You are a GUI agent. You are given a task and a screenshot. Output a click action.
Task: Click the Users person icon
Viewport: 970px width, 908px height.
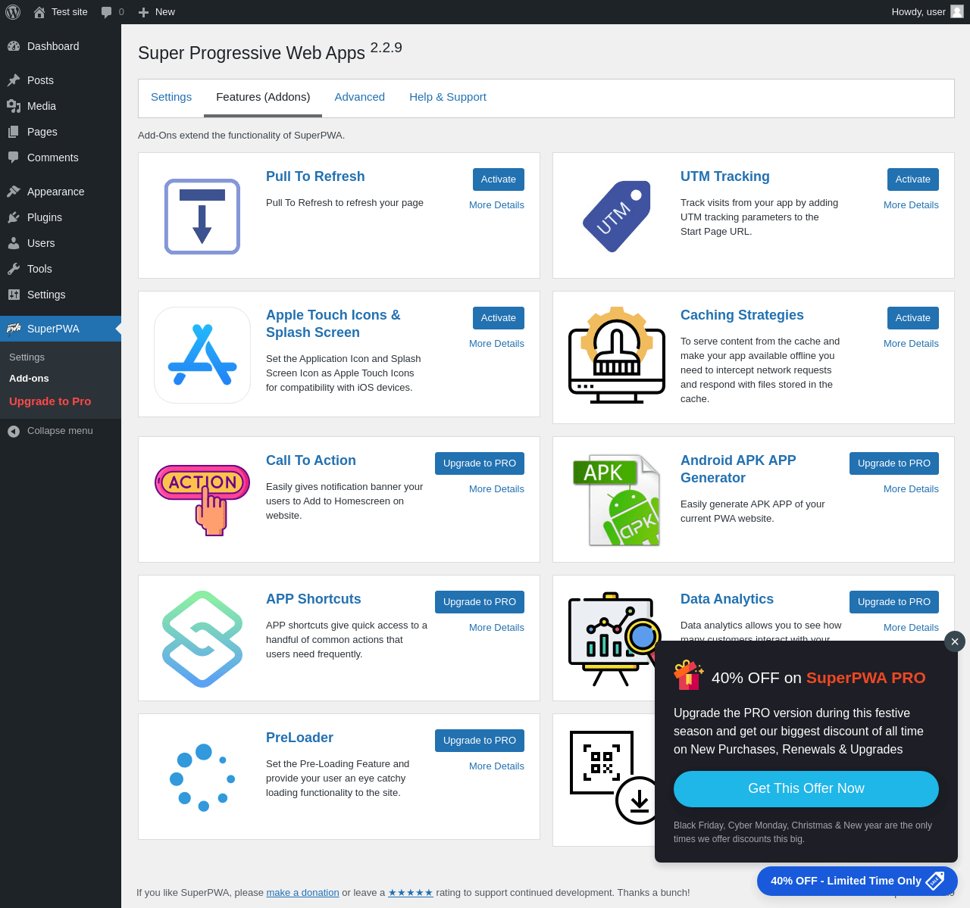pyautogui.click(x=14, y=243)
